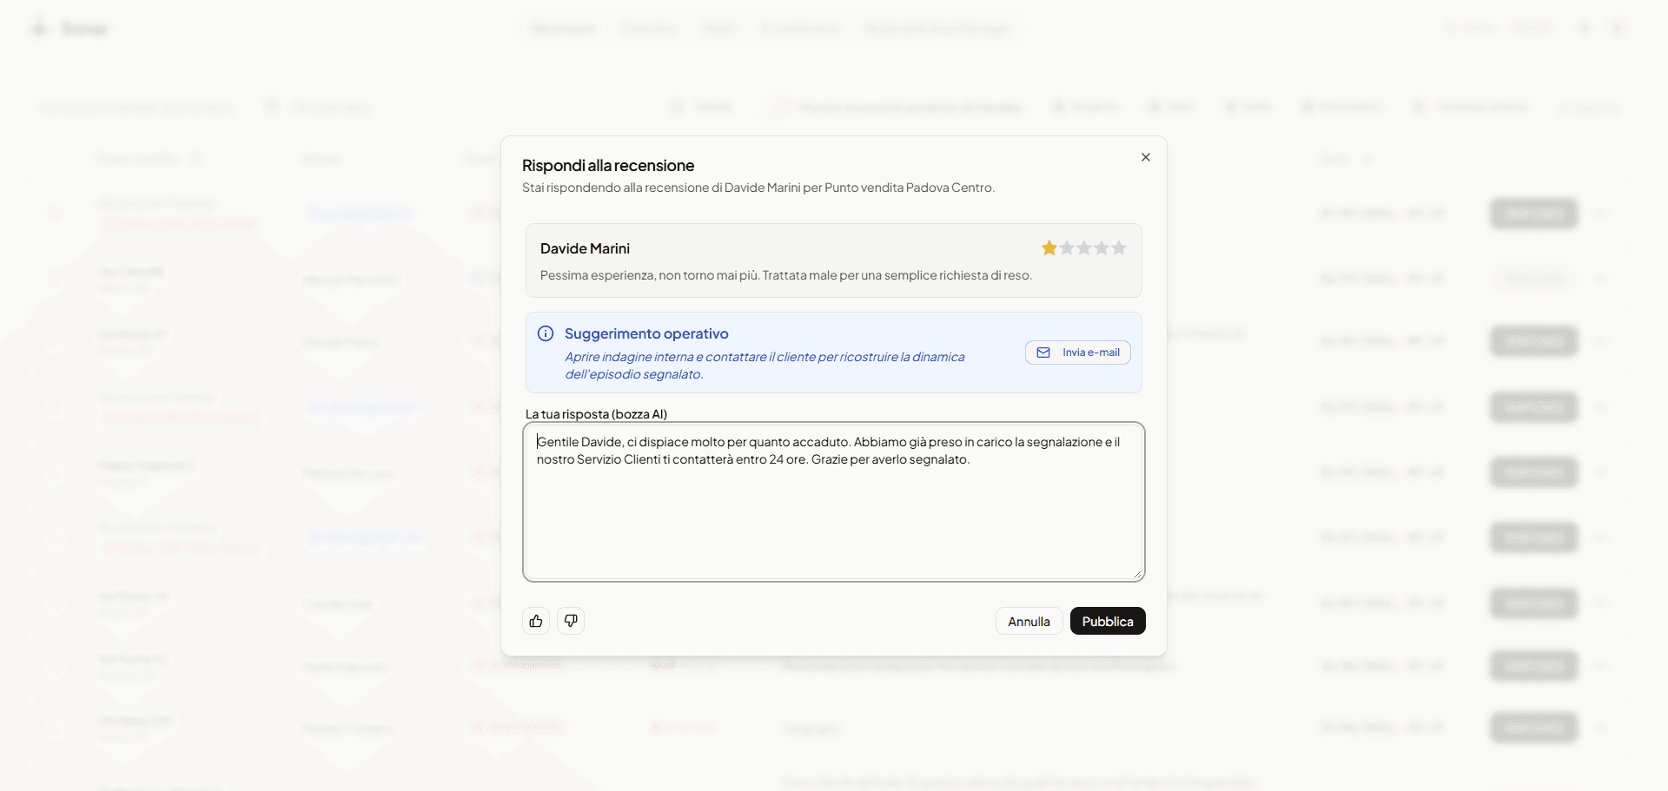1668x791 pixels.
Task: Click the filled gold star rating
Action: click(1049, 248)
